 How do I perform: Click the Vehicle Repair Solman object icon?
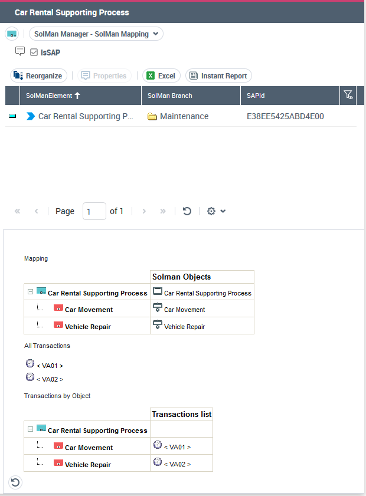tap(158, 325)
